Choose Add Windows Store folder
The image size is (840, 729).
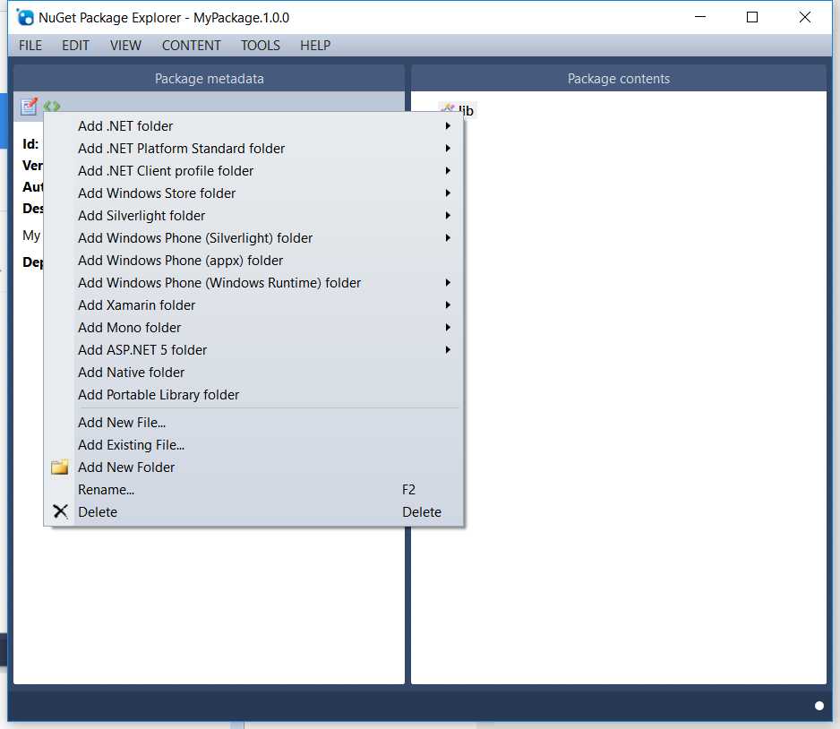click(253, 193)
